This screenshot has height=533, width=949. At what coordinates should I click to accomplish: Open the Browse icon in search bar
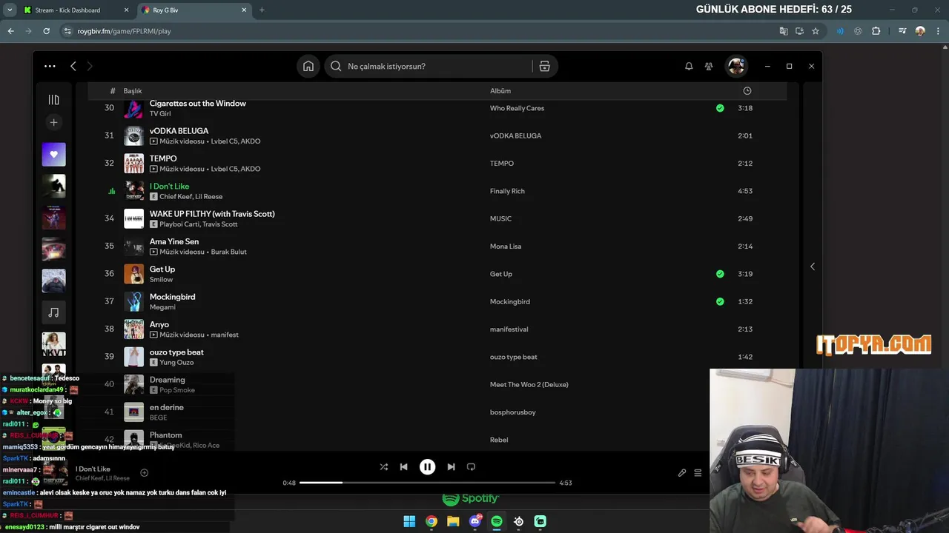pyautogui.click(x=544, y=66)
